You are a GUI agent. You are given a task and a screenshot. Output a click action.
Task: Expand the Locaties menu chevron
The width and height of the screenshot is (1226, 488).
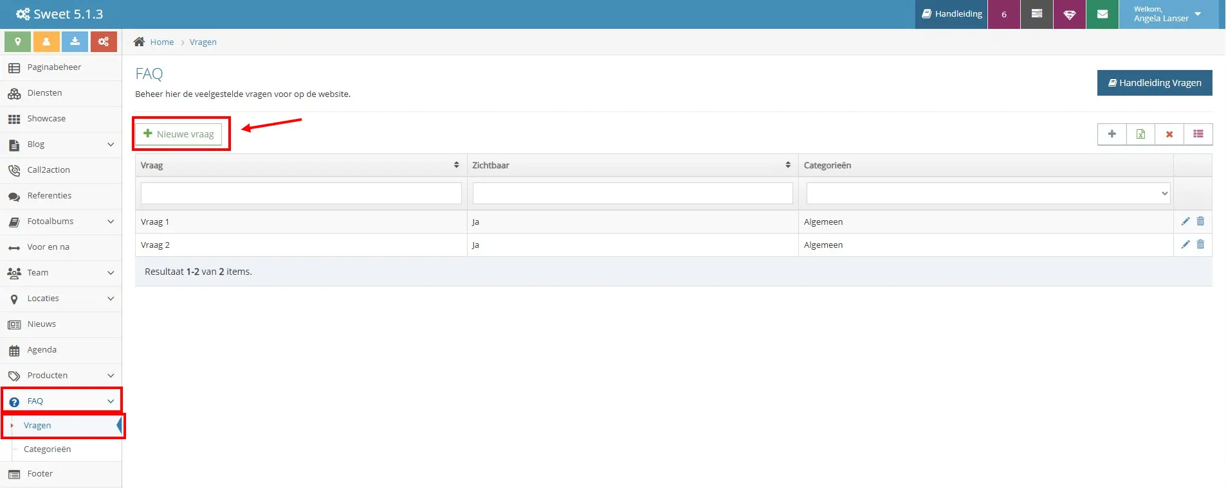point(111,299)
